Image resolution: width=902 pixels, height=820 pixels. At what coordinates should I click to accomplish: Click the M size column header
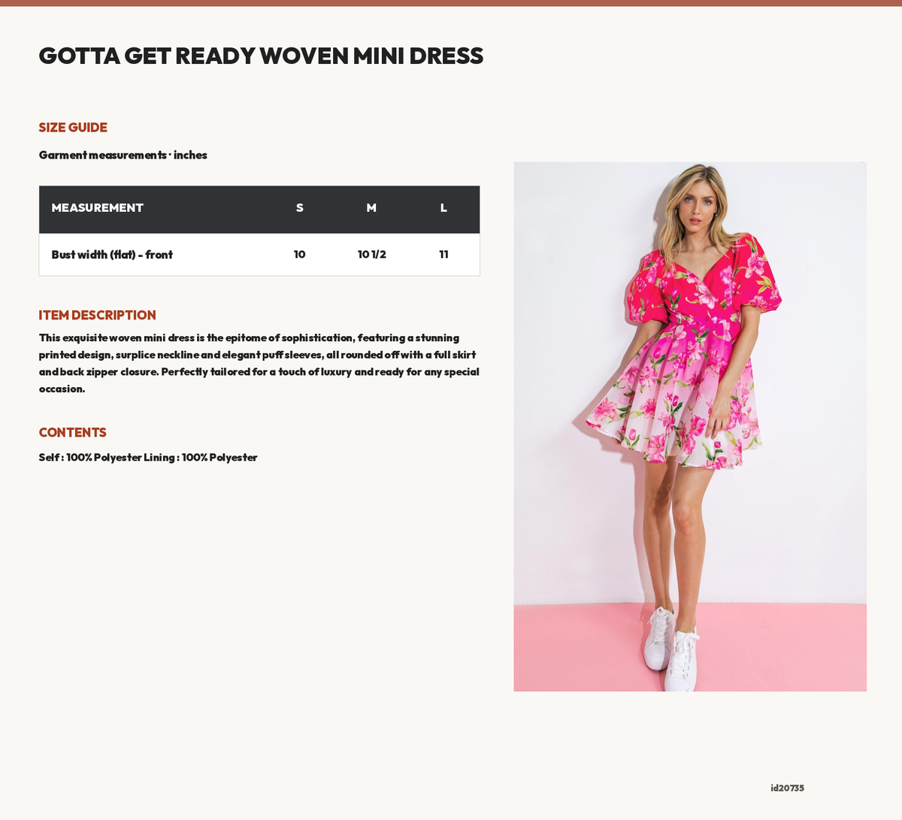click(371, 207)
